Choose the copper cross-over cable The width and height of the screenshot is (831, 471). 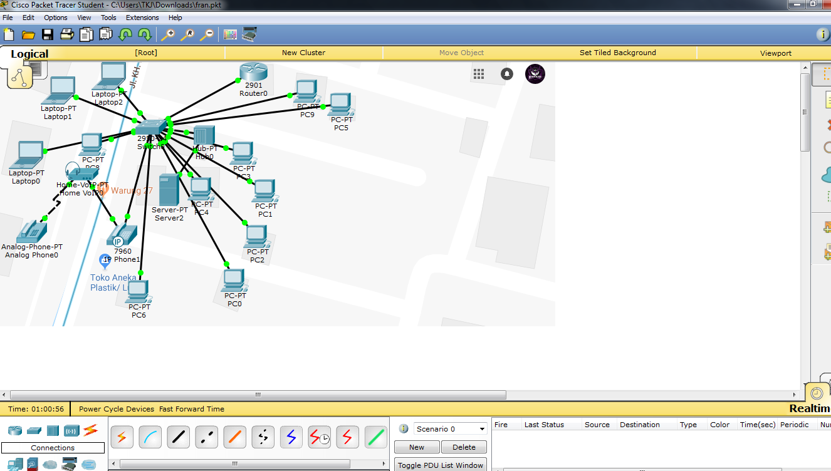(x=207, y=437)
